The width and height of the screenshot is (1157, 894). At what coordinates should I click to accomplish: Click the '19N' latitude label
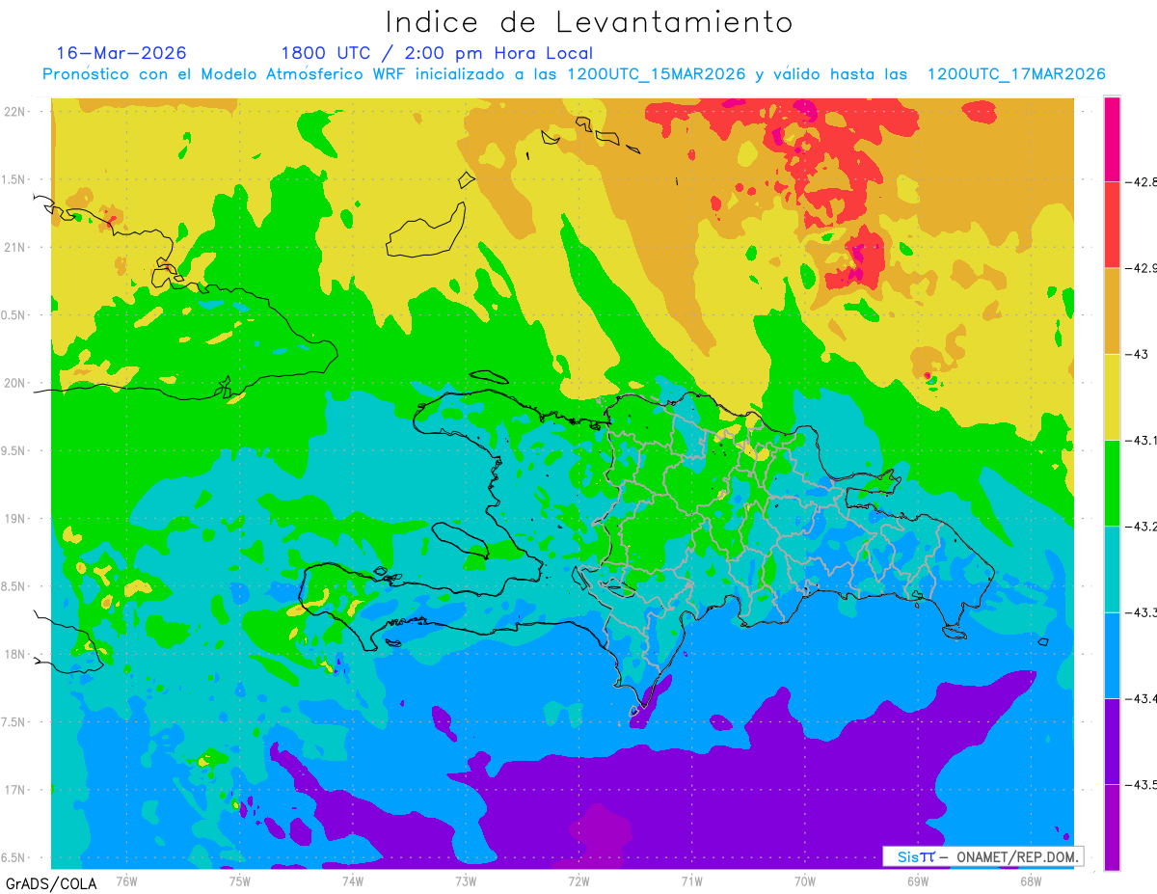pos(16,519)
